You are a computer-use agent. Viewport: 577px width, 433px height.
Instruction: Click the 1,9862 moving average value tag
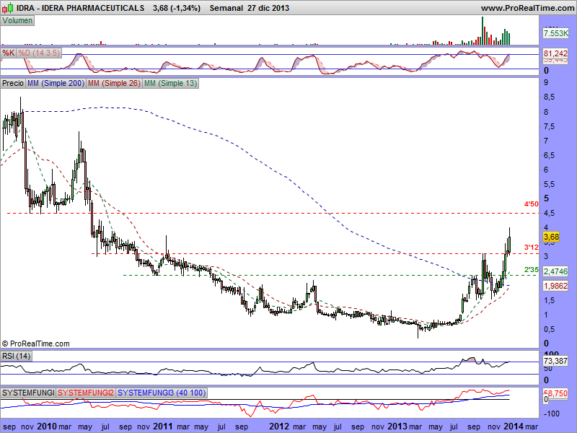555,286
